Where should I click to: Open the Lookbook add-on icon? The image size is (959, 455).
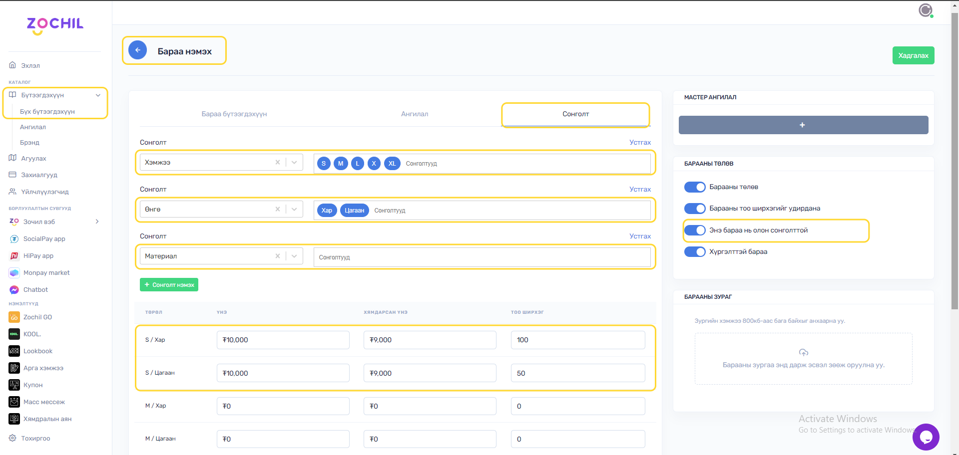14,351
